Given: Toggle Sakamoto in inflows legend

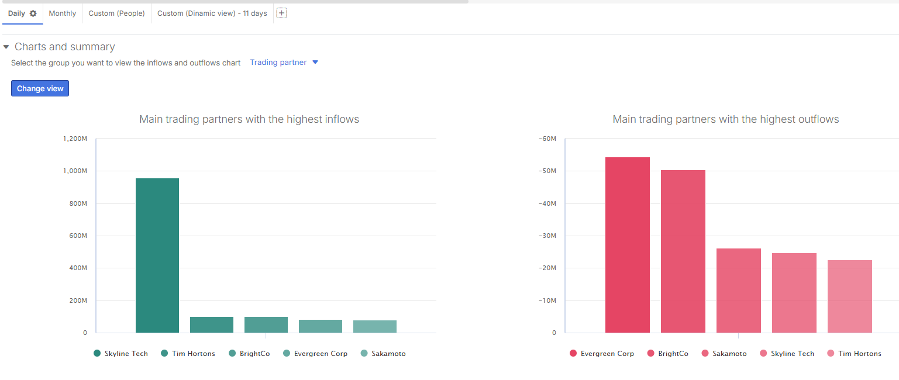Looking at the screenshot, I should 388,354.
